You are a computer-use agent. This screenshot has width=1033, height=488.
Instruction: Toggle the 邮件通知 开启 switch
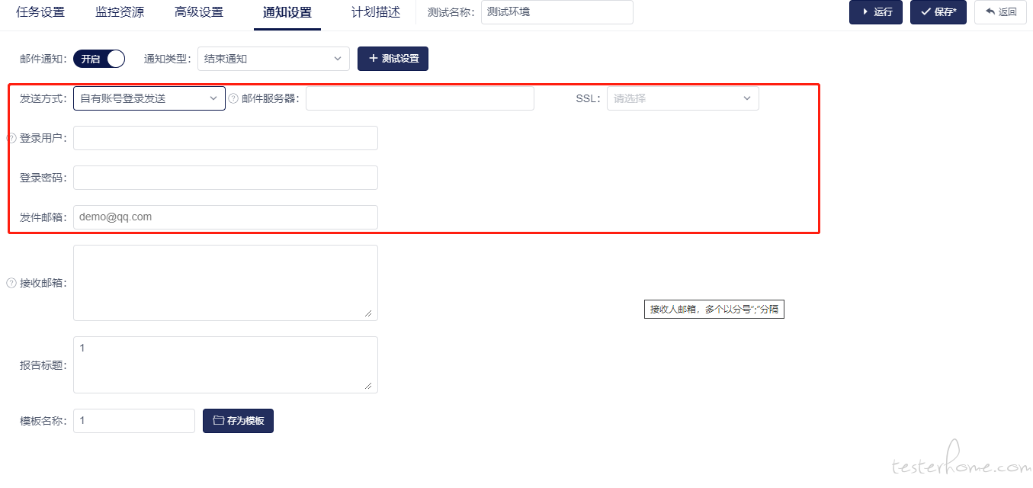tap(99, 59)
